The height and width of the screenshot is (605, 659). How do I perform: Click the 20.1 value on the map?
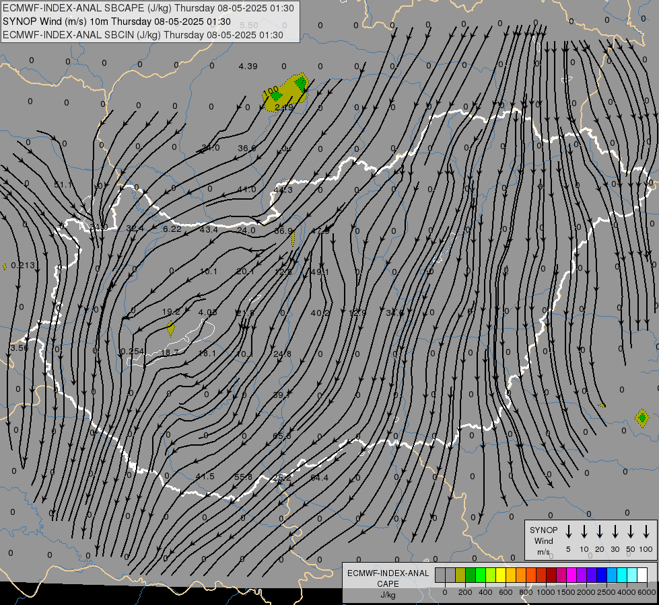[x=246, y=272]
